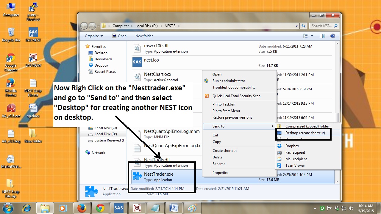Click the Windows Start button

pyautogui.click(x=7, y=208)
